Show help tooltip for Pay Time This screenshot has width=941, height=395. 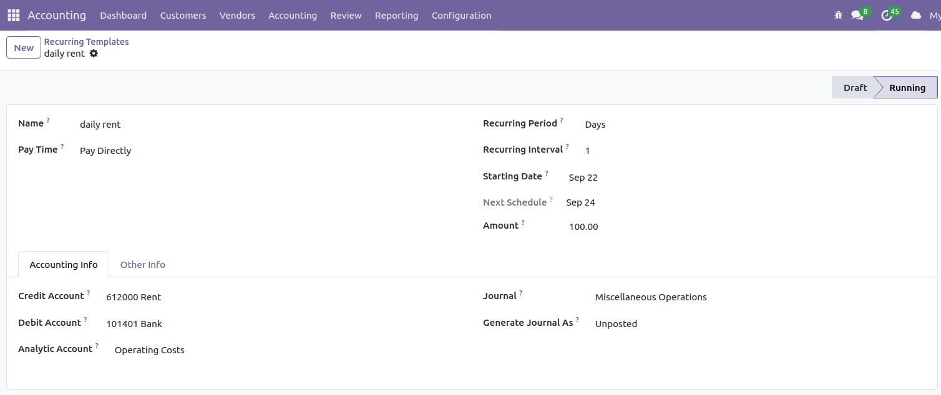click(x=62, y=146)
